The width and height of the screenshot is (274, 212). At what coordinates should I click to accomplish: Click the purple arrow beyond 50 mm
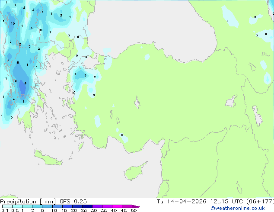pyautogui.click(x=137, y=206)
